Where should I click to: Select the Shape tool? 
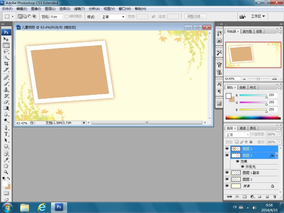click(6, 146)
